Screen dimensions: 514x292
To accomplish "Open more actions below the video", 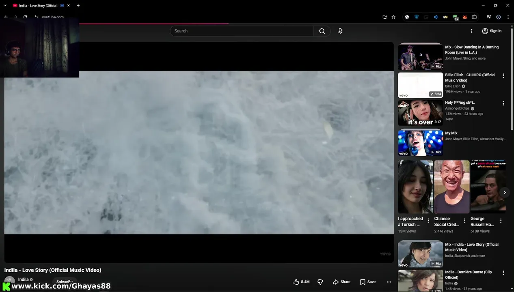I will [389, 282].
